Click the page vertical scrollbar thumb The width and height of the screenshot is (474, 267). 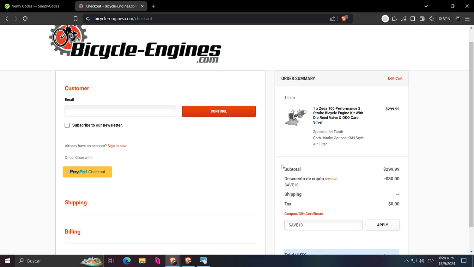pos(471,134)
